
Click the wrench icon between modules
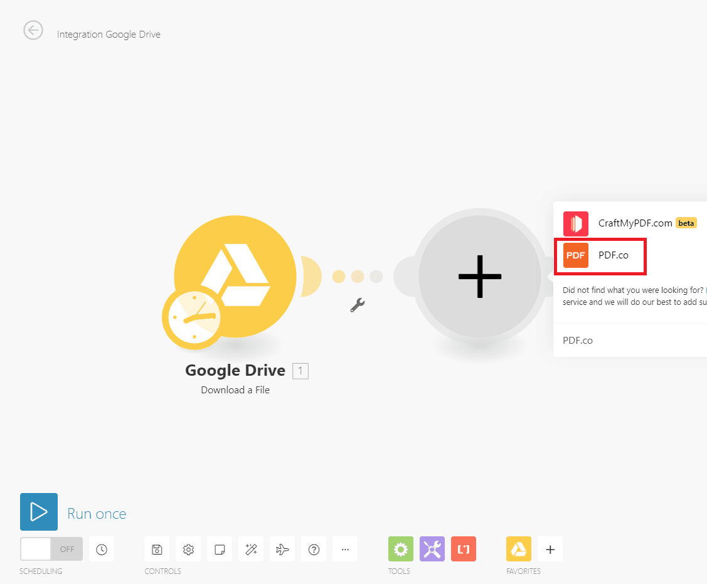tap(358, 305)
